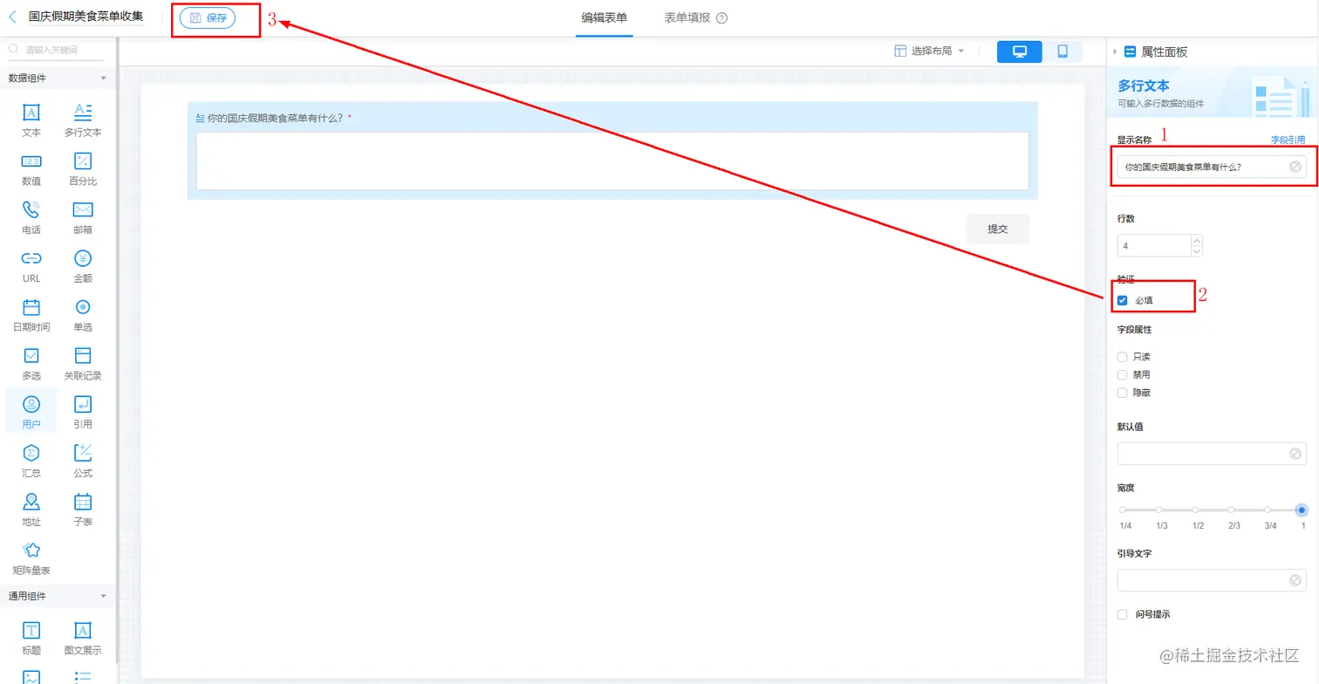Open help icon beside 表单填报
This screenshot has width=1319, height=684.
721,18
